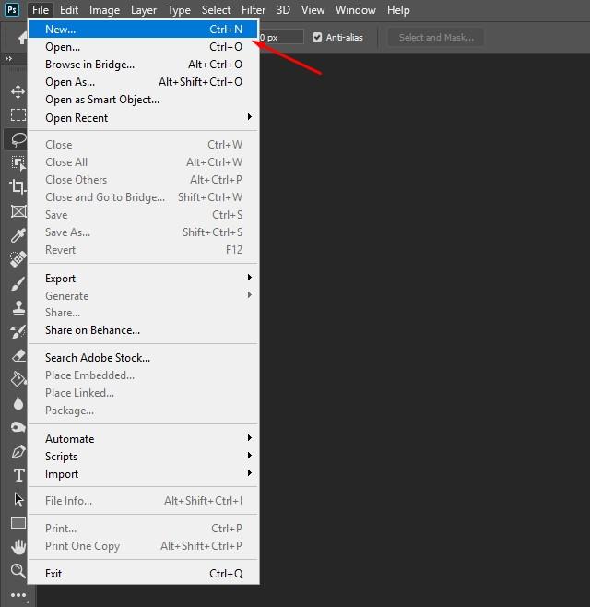Open the Type menu
The height and width of the screenshot is (607, 590).
click(179, 9)
